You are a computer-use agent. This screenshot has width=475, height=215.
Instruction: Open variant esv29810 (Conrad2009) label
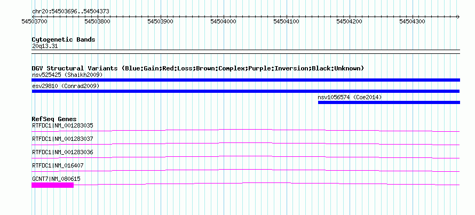(x=66, y=86)
